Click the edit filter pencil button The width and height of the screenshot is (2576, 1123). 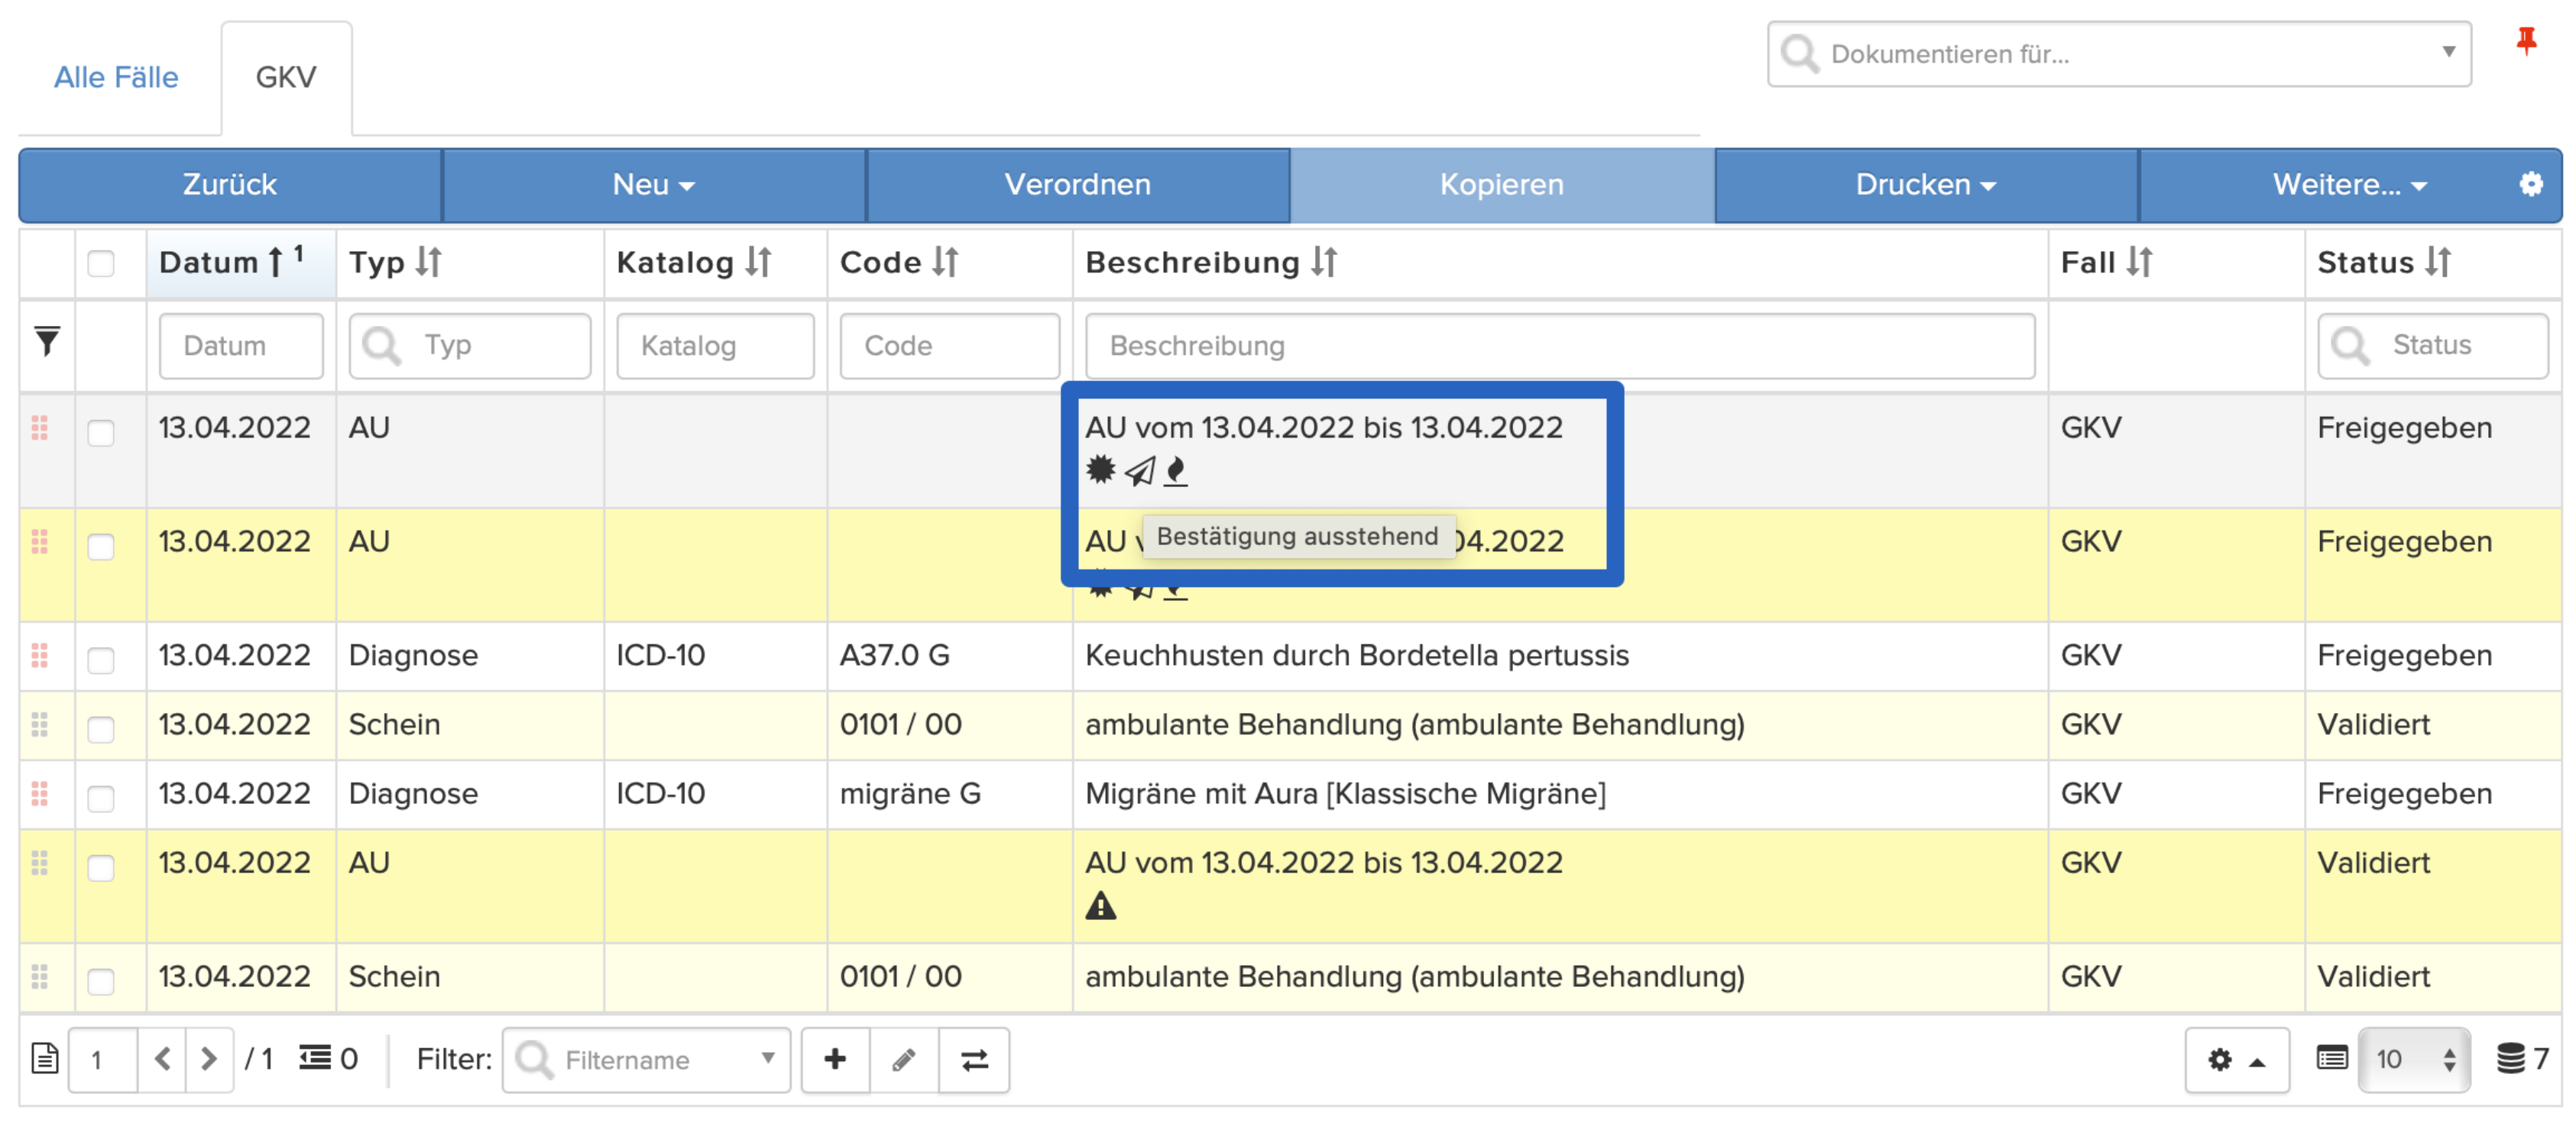coord(904,1059)
